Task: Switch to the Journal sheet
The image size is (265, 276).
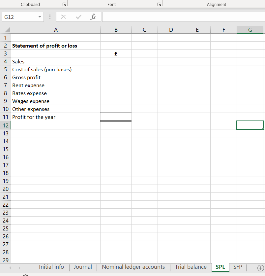Action: pos(83,267)
